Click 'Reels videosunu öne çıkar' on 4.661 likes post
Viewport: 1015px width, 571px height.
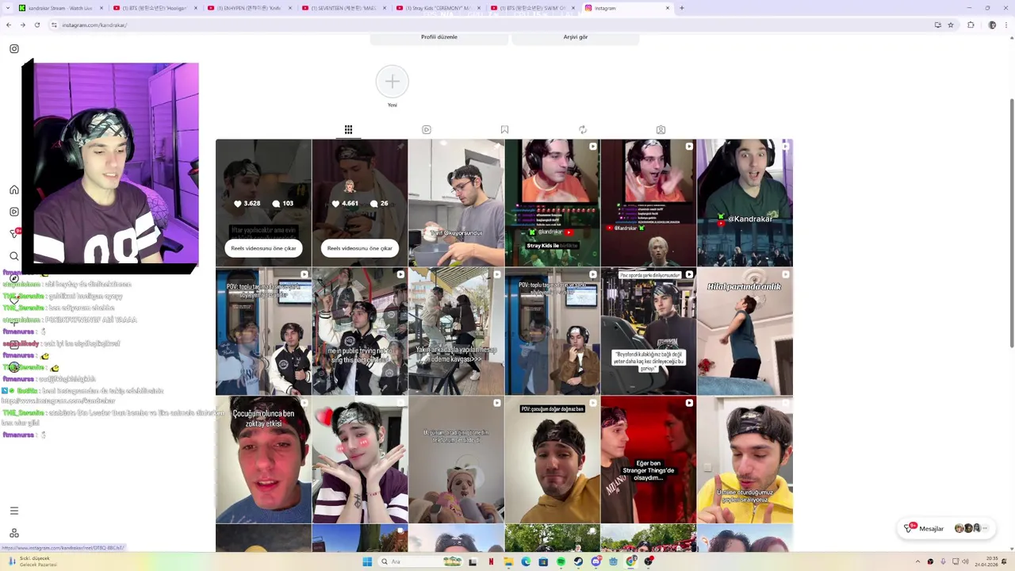360,248
